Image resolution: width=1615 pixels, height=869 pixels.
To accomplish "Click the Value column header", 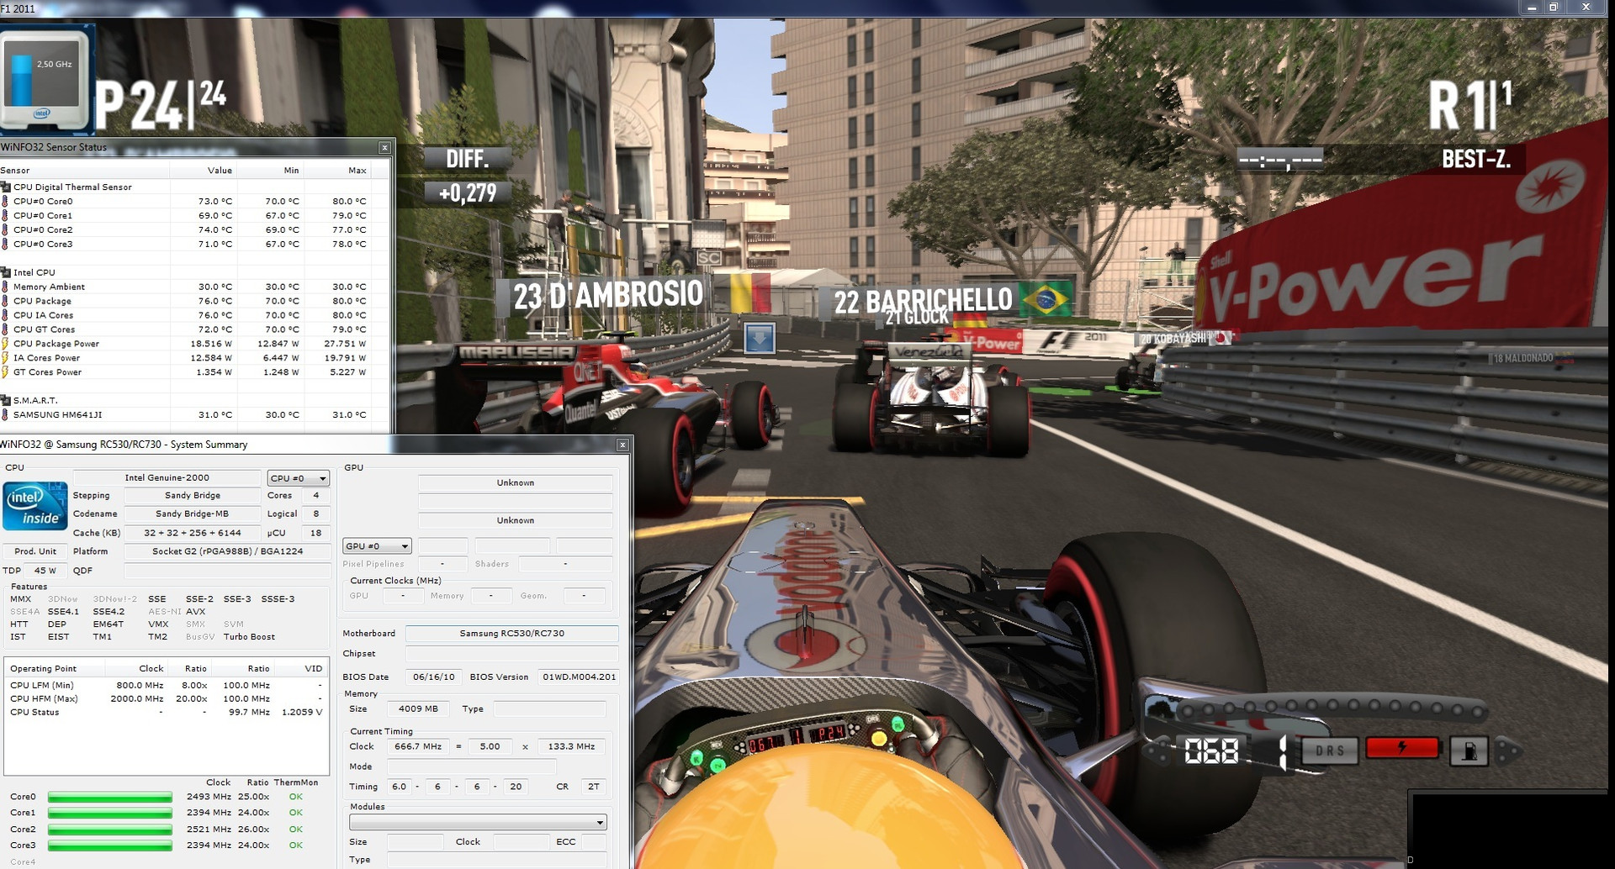I will pyautogui.click(x=203, y=171).
